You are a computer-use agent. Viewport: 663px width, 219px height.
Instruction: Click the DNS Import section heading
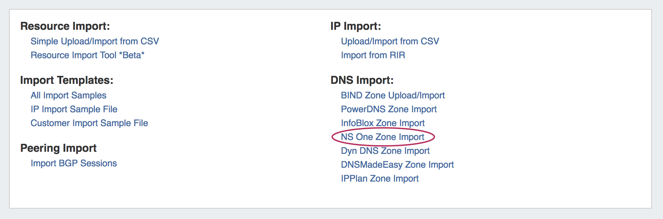pos(362,80)
